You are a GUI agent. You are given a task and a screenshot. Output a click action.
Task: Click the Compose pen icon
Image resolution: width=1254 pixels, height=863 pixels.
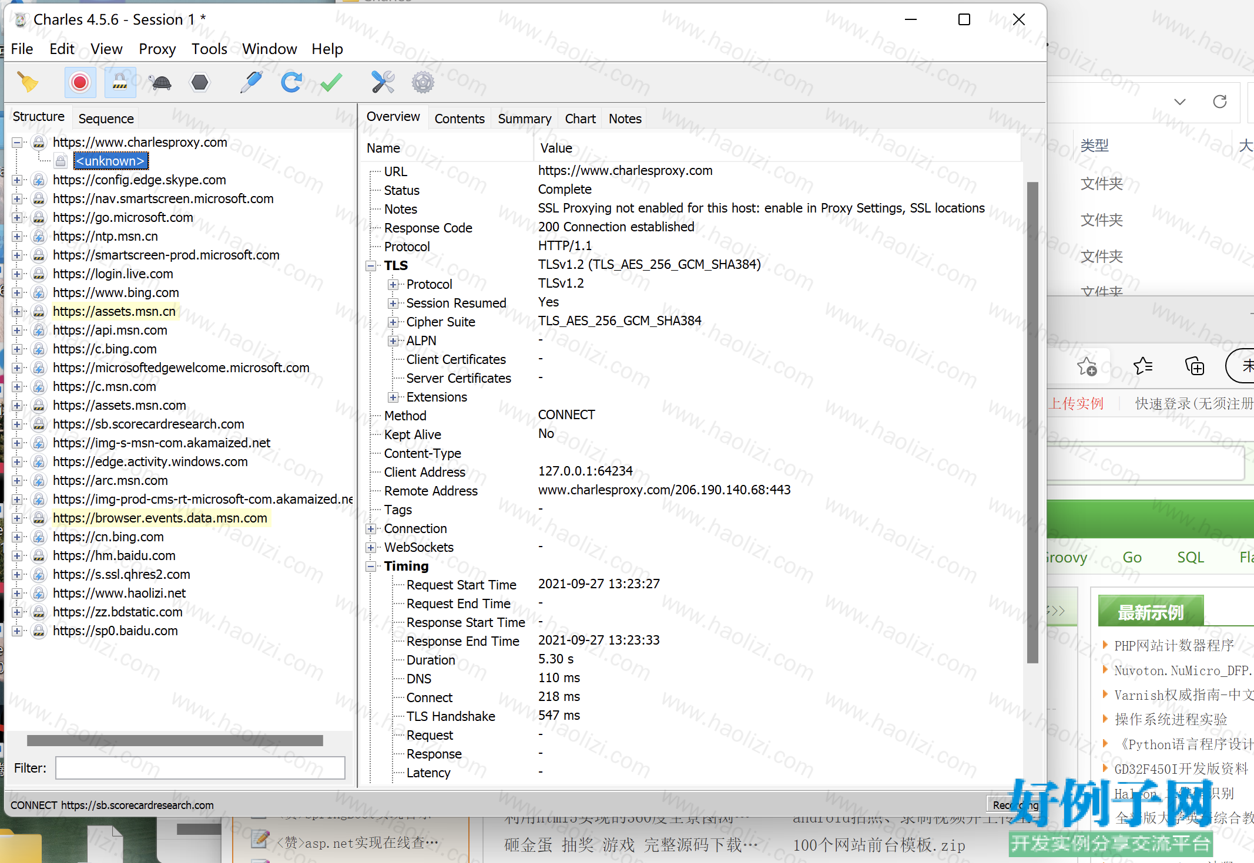[x=251, y=83]
